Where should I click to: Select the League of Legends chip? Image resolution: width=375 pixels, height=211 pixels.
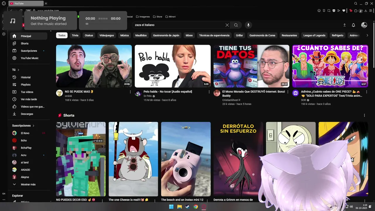point(314,35)
